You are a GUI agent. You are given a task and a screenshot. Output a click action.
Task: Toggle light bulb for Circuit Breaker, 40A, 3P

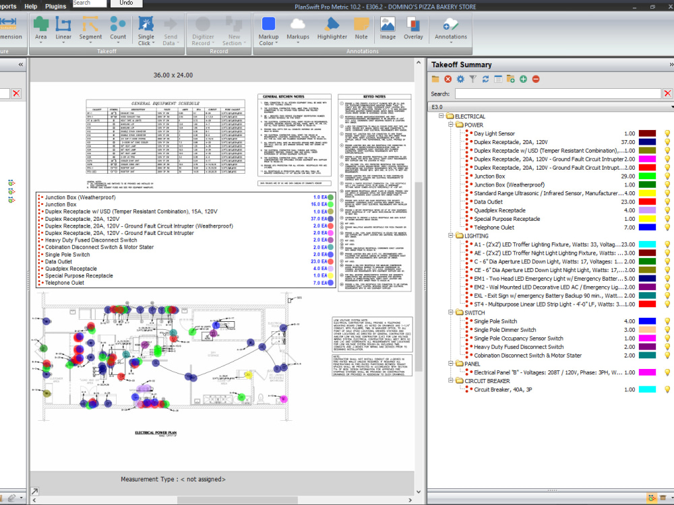pos(667,389)
